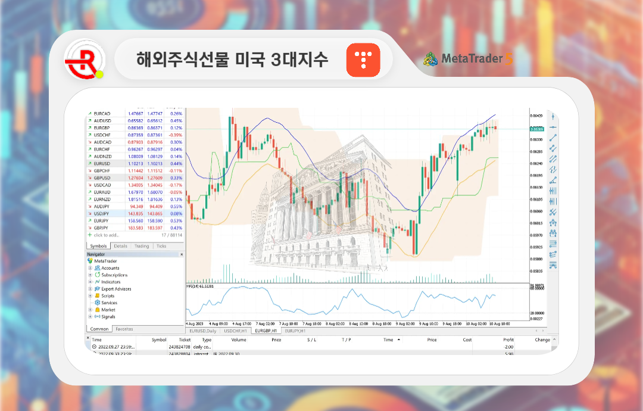Expand the Accounts tree node
Screen dimensions: 643x411
[x=90, y=268]
